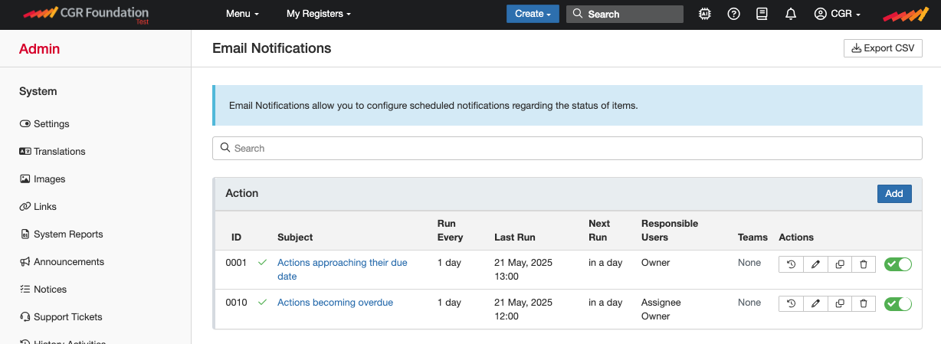Open the documentation book icon

(x=762, y=14)
